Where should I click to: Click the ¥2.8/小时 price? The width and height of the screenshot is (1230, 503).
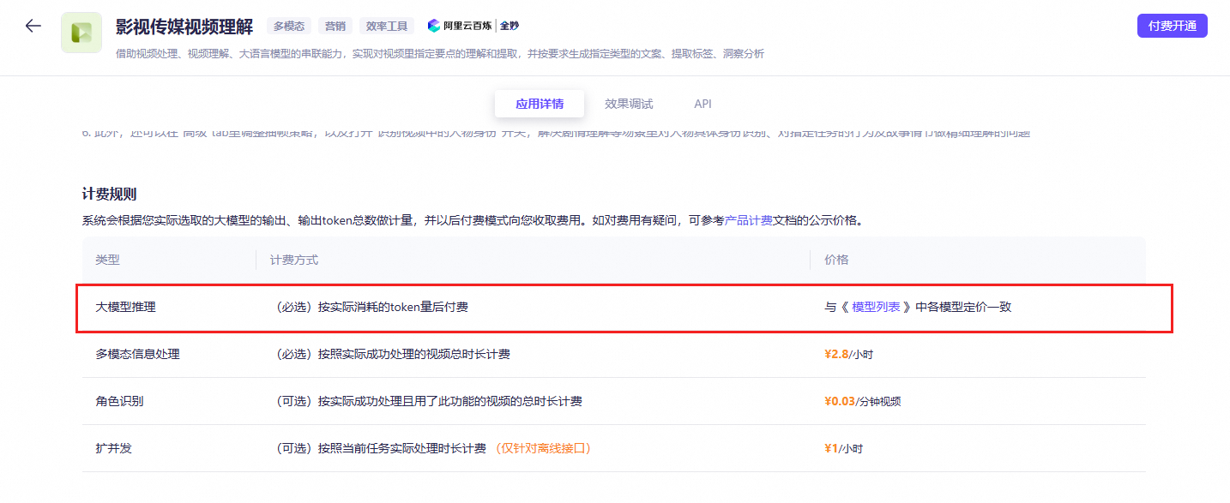[x=848, y=354]
